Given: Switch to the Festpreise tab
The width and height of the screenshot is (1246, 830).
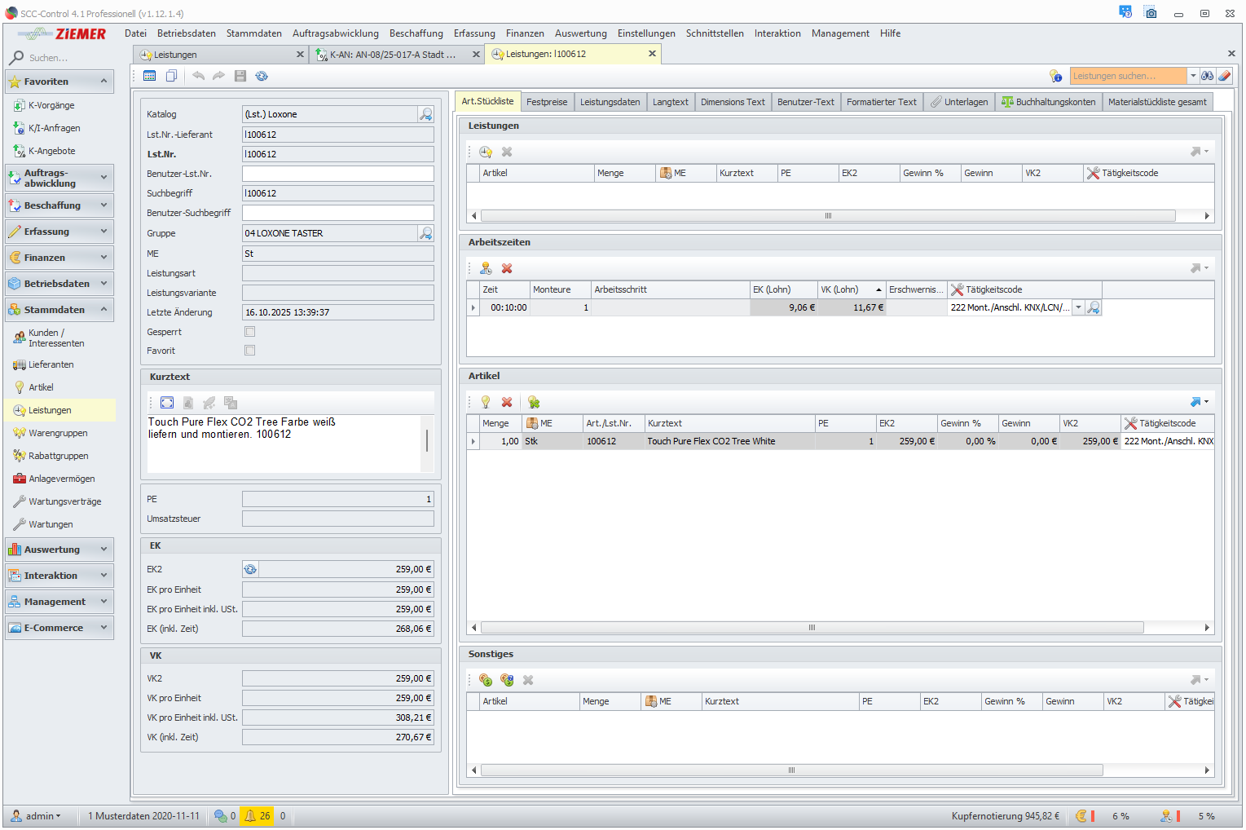Looking at the screenshot, I should (546, 102).
